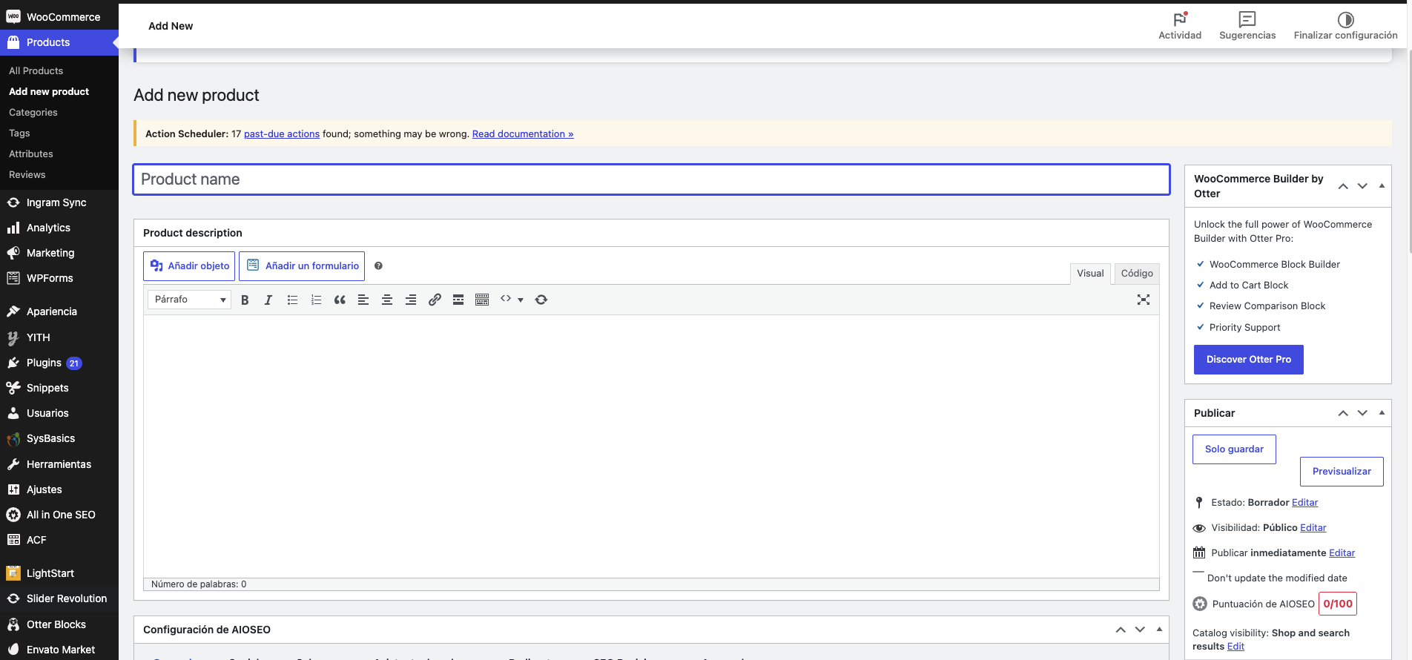Open code snippet dropdown arrow
This screenshot has height=660, width=1412.
pos(521,300)
